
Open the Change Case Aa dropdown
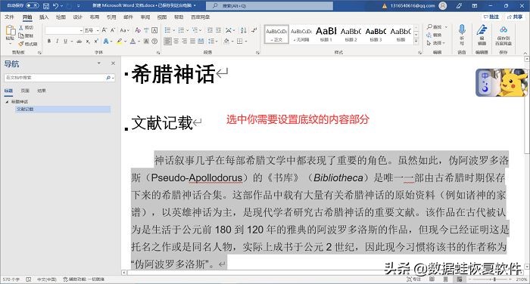tap(124, 30)
